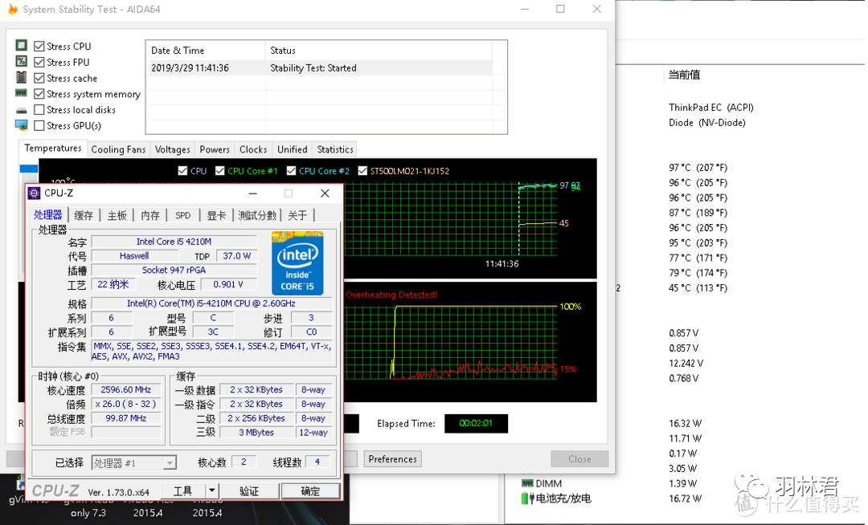Expand the tools dropdown arrow in CPU-Z
Viewport: 868px width, 525px height.
click(x=211, y=490)
